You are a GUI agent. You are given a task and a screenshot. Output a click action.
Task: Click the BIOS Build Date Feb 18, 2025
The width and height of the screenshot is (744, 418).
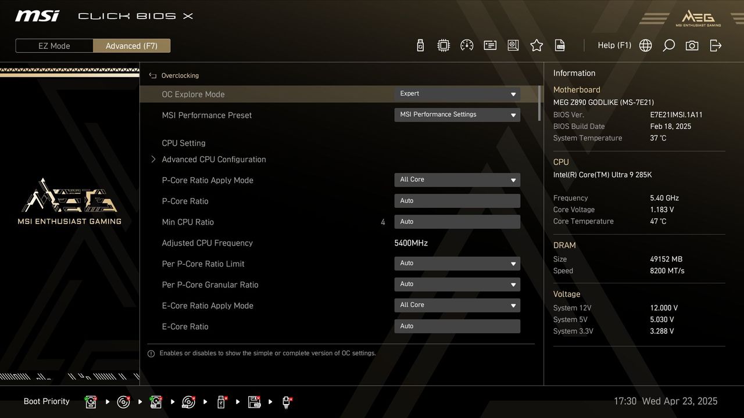[671, 127]
